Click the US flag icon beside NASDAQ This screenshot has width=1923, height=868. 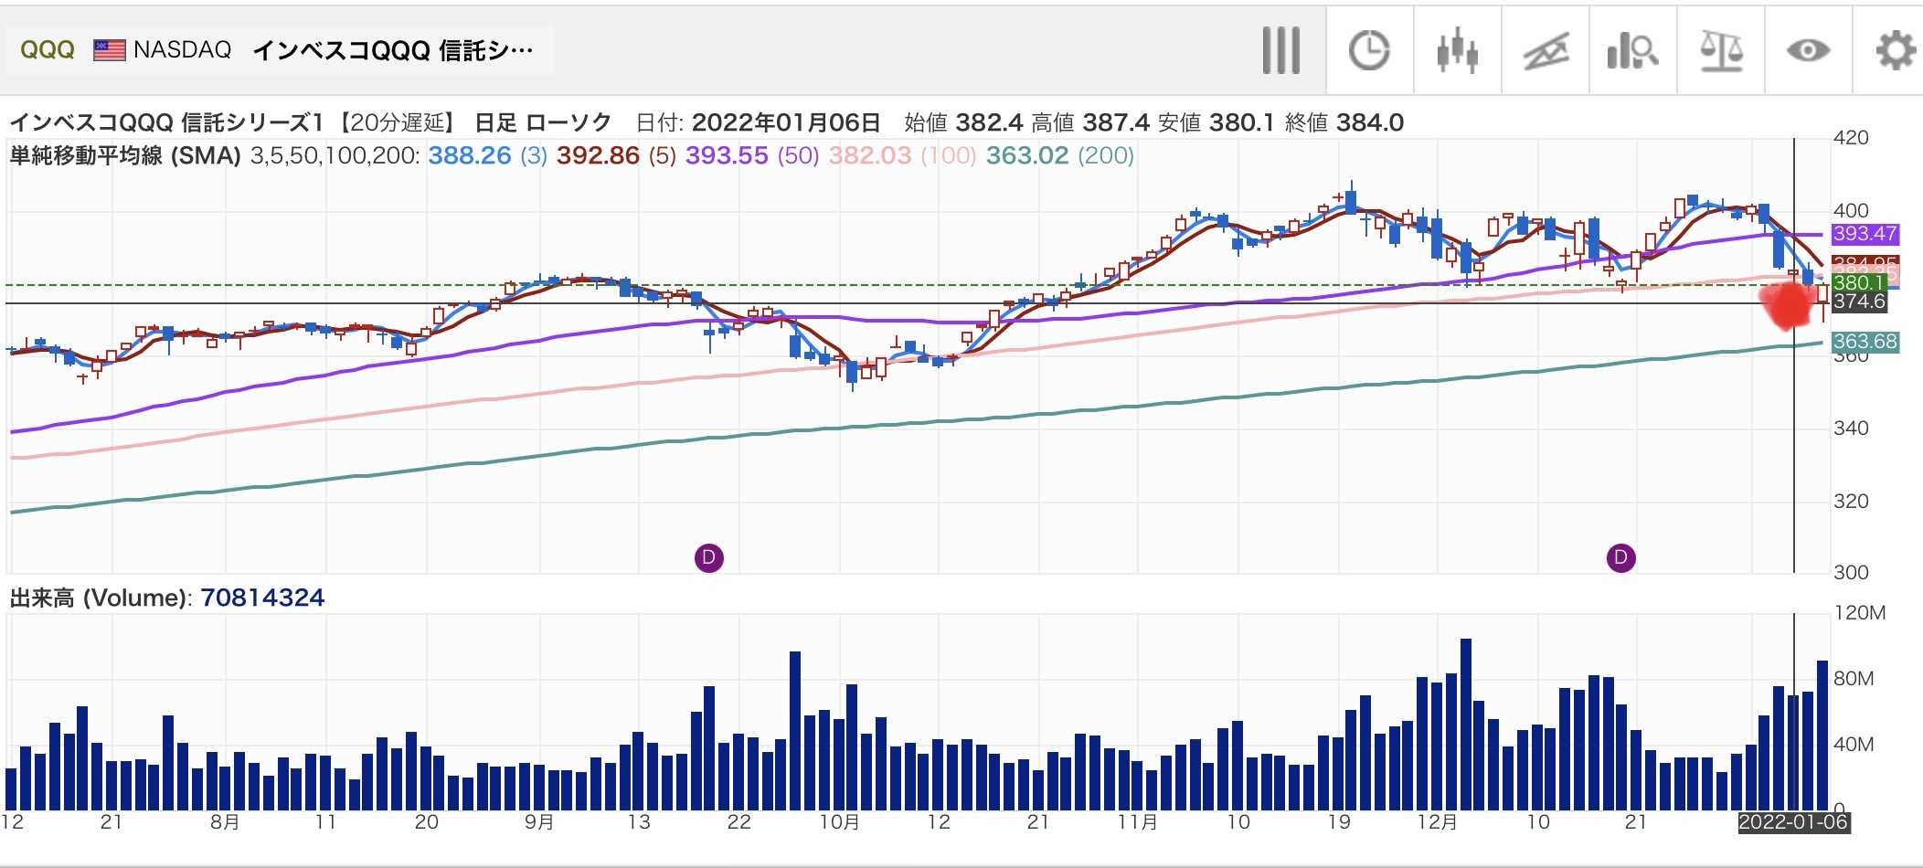(110, 50)
